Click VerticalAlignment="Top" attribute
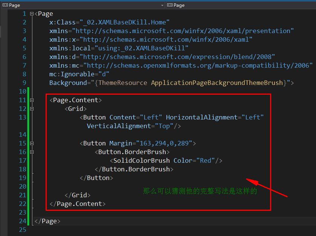Viewport: 316px width, 236px height. 130,126
